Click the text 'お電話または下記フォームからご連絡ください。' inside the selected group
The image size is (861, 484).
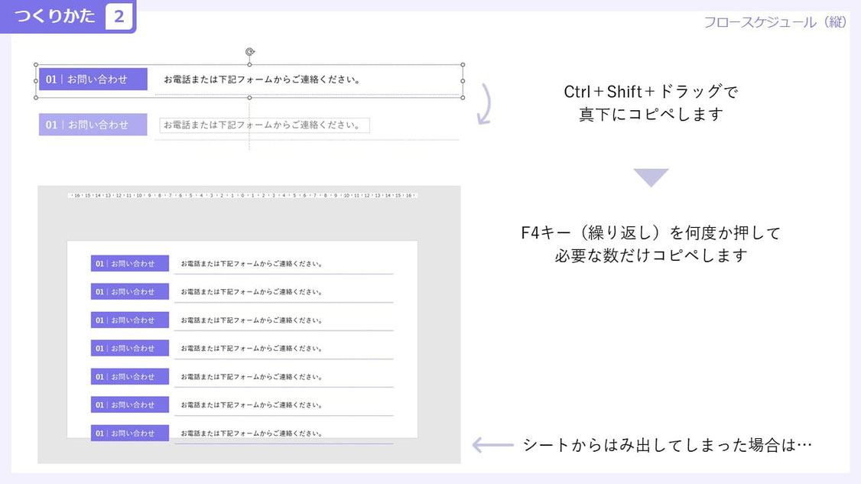262,80
